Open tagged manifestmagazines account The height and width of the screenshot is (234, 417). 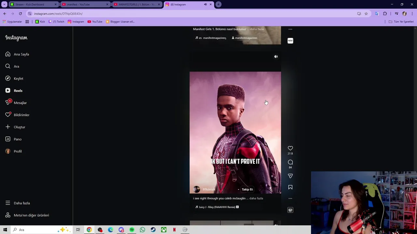coord(244,38)
